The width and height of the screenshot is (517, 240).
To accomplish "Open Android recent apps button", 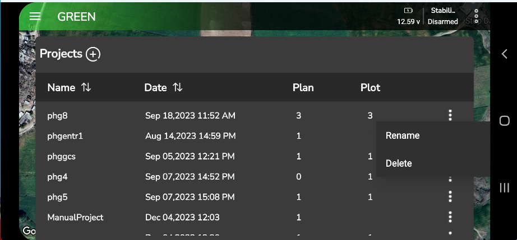I will pyautogui.click(x=504, y=188).
